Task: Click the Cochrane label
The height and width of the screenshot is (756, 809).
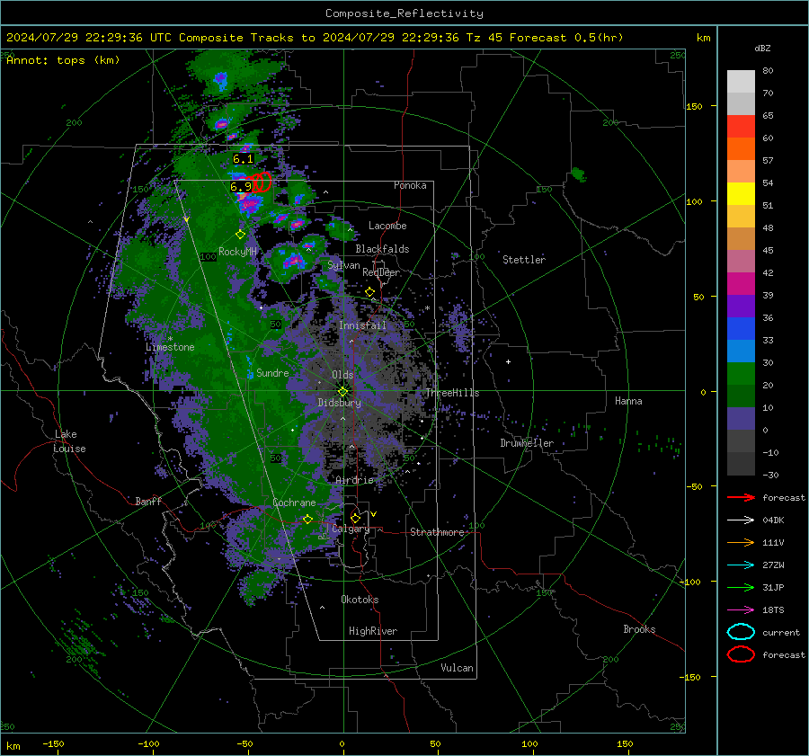Action: coord(294,503)
